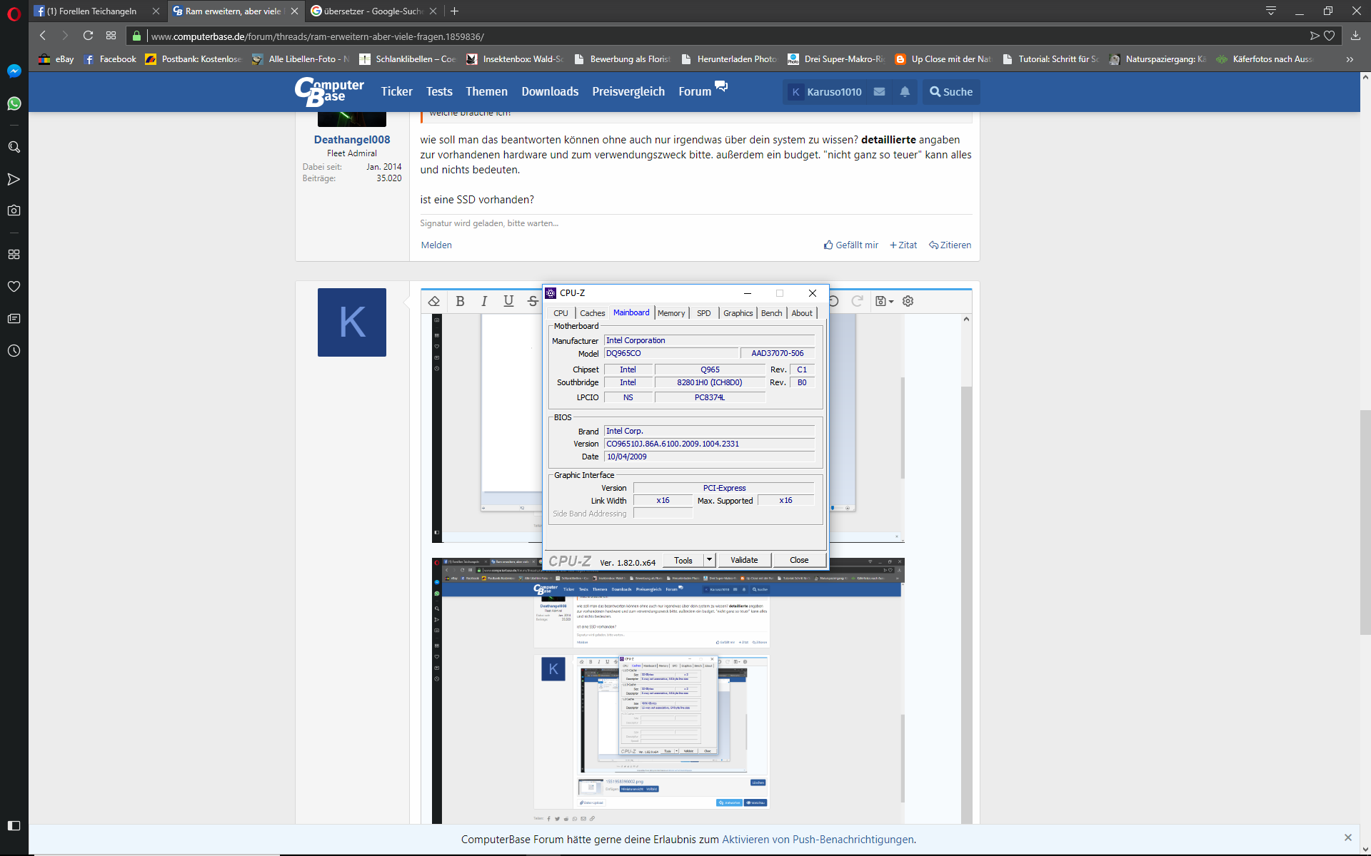This screenshot has width=1371, height=856.
Task: Toggle italic text formatting
Action: tap(484, 301)
